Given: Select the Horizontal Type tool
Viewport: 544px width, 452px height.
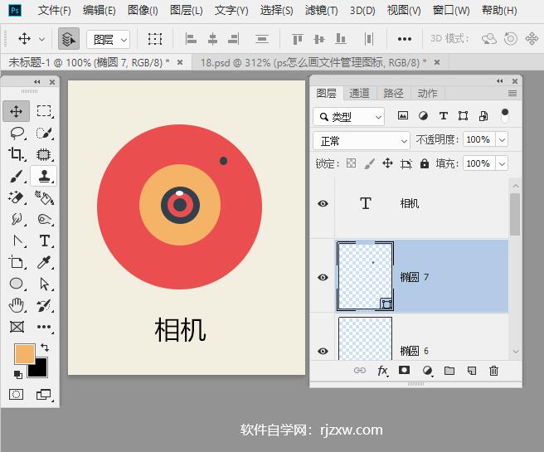Looking at the screenshot, I should click(45, 241).
